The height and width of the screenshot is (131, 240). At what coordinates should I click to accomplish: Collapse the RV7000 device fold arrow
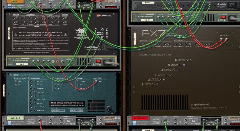coord(129,3)
